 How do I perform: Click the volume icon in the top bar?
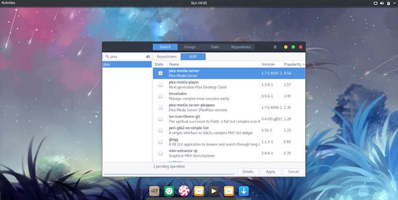(x=382, y=3)
